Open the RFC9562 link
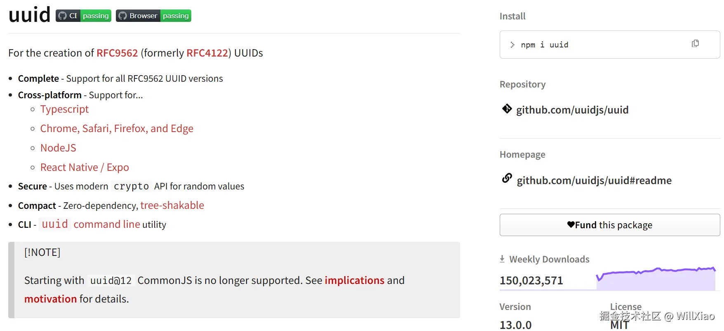This screenshot has width=724, height=331. pos(117,53)
